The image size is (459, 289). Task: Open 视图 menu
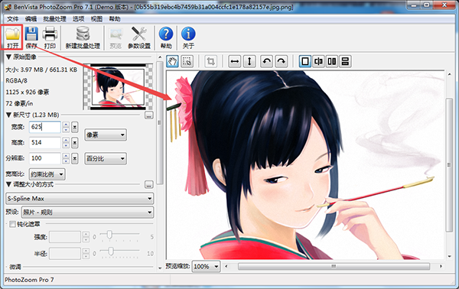96,19
